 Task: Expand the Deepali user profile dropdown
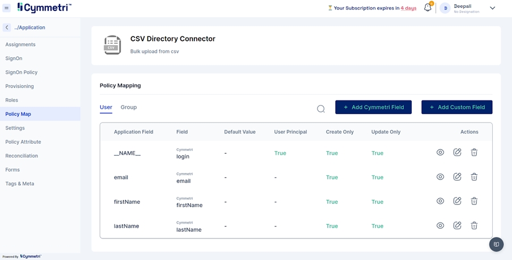(492, 8)
